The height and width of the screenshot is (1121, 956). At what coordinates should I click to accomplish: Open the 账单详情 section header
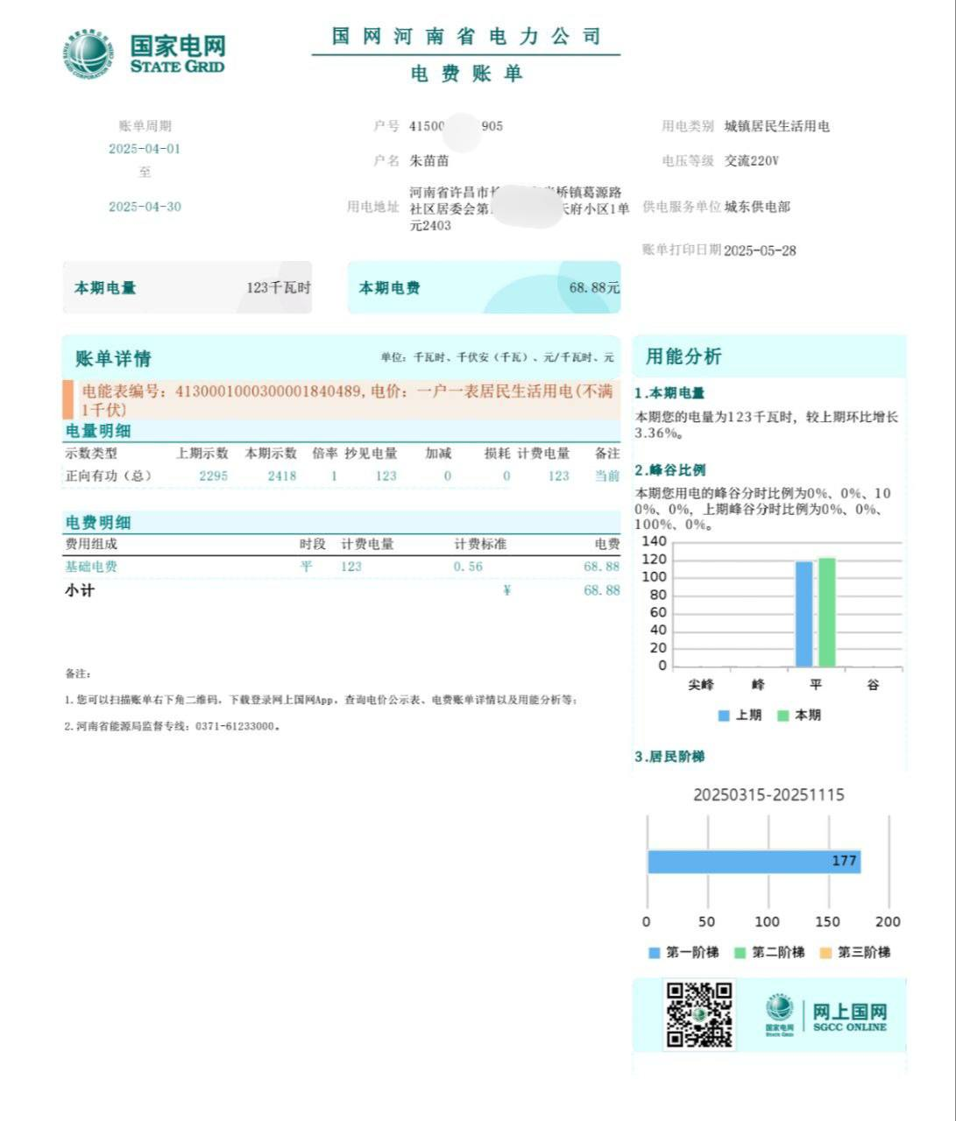coord(113,358)
